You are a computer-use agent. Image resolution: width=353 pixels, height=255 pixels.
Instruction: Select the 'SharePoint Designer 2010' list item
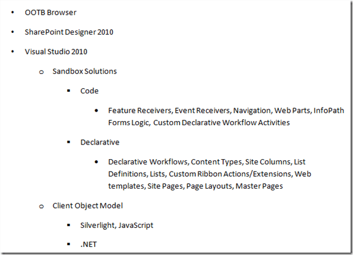pyautogui.click(x=69, y=32)
